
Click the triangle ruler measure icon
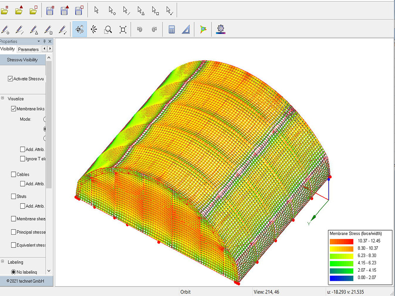click(186, 30)
